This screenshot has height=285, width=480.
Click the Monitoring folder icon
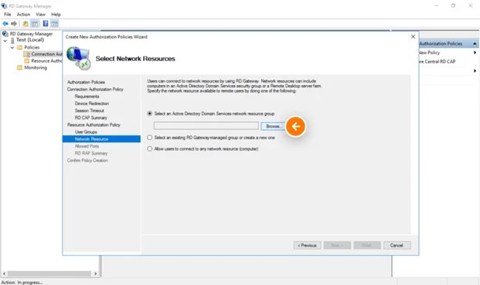pos(19,67)
